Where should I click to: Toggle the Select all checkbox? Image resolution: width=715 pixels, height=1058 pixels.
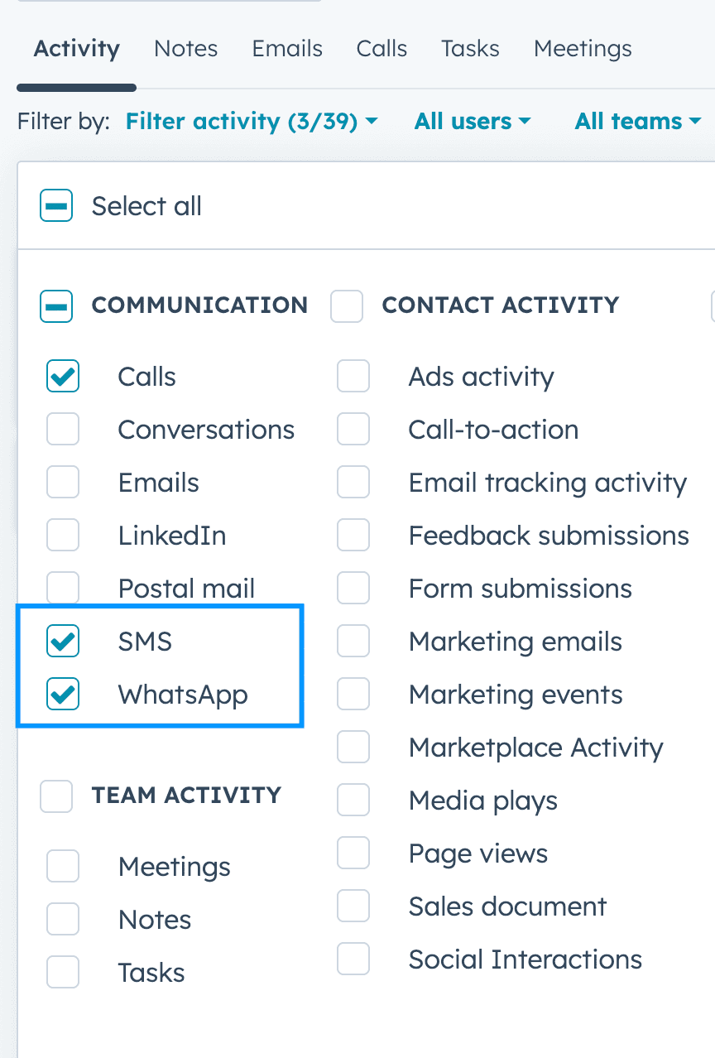coord(56,206)
